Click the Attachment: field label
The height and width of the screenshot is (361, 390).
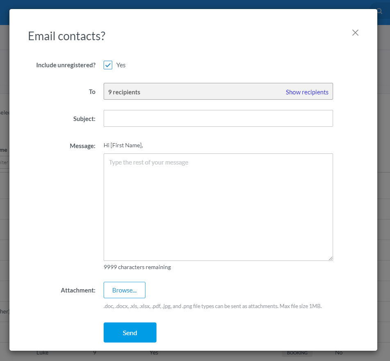[78, 290]
